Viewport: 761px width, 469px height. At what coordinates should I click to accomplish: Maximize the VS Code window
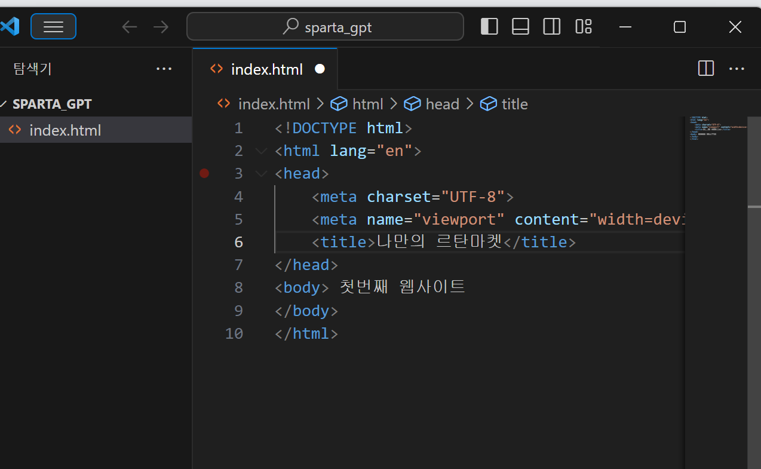coord(680,27)
